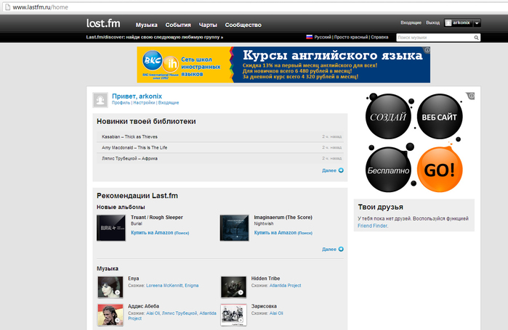Open the Входящие link under greeting

(169, 103)
